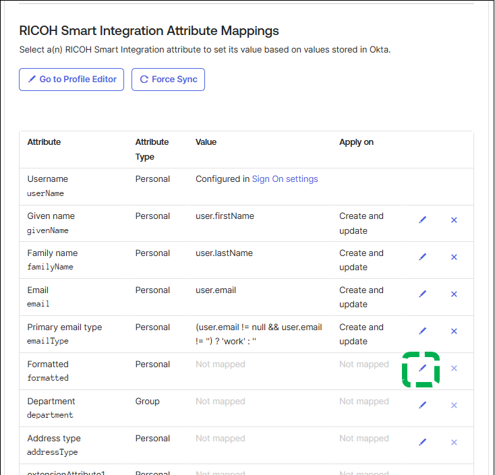The width and height of the screenshot is (495, 475).
Task: Click the Apply on column header
Action: click(x=356, y=142)
